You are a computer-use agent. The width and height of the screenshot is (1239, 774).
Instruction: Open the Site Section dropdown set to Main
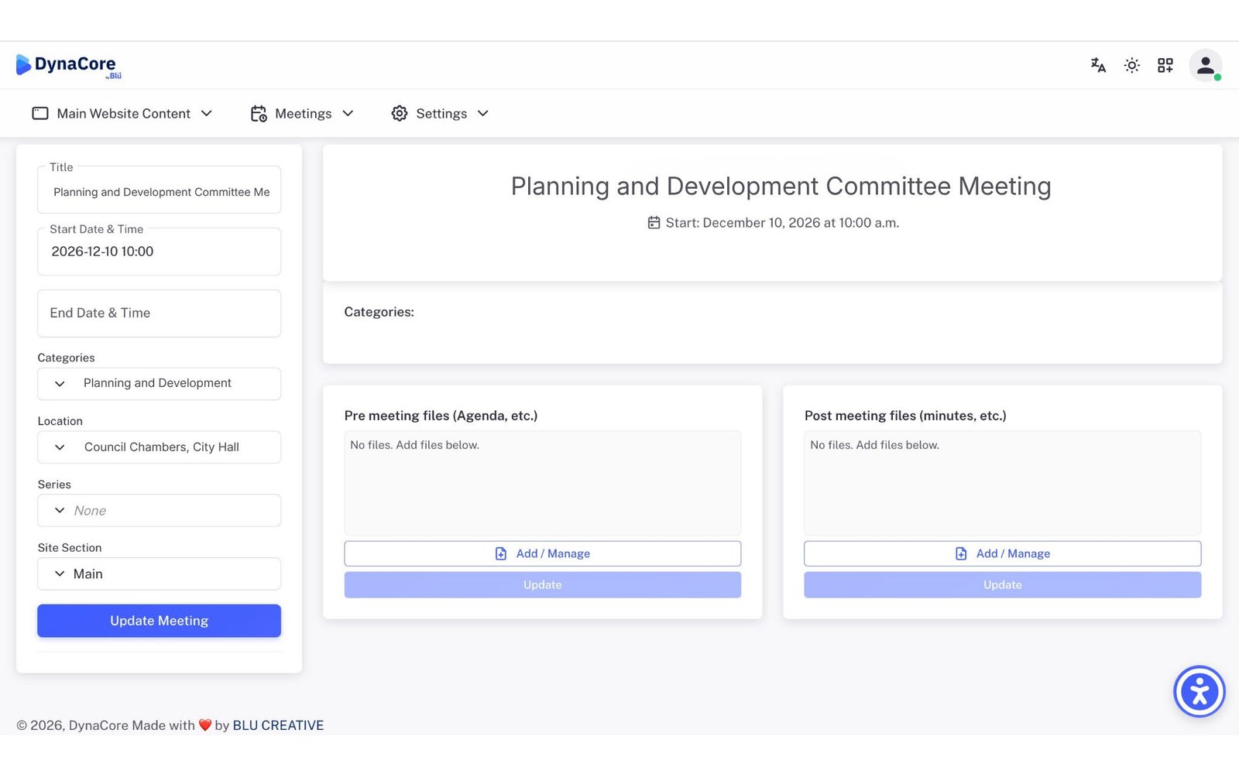pyautogui.click(x=159, y=574)
